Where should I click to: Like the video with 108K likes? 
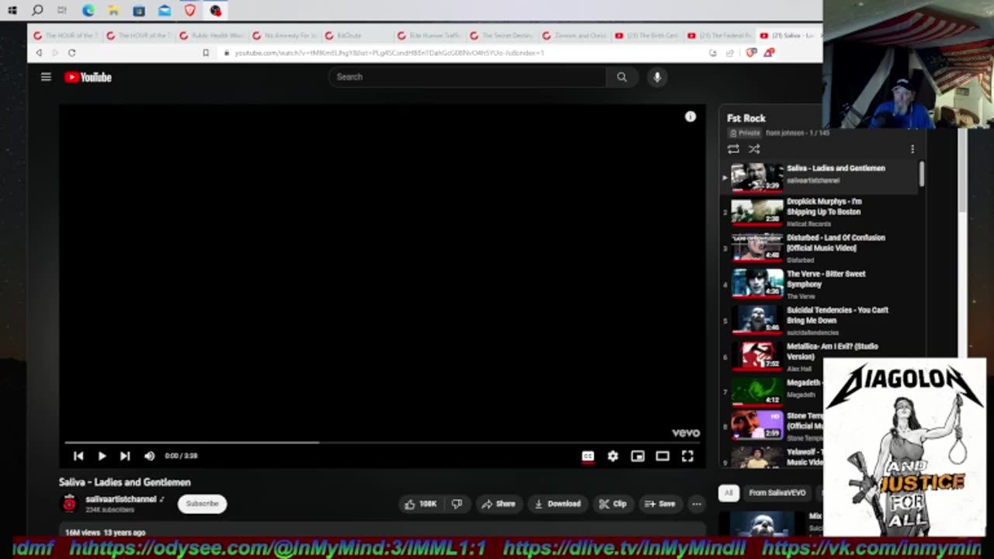(420, 504)
